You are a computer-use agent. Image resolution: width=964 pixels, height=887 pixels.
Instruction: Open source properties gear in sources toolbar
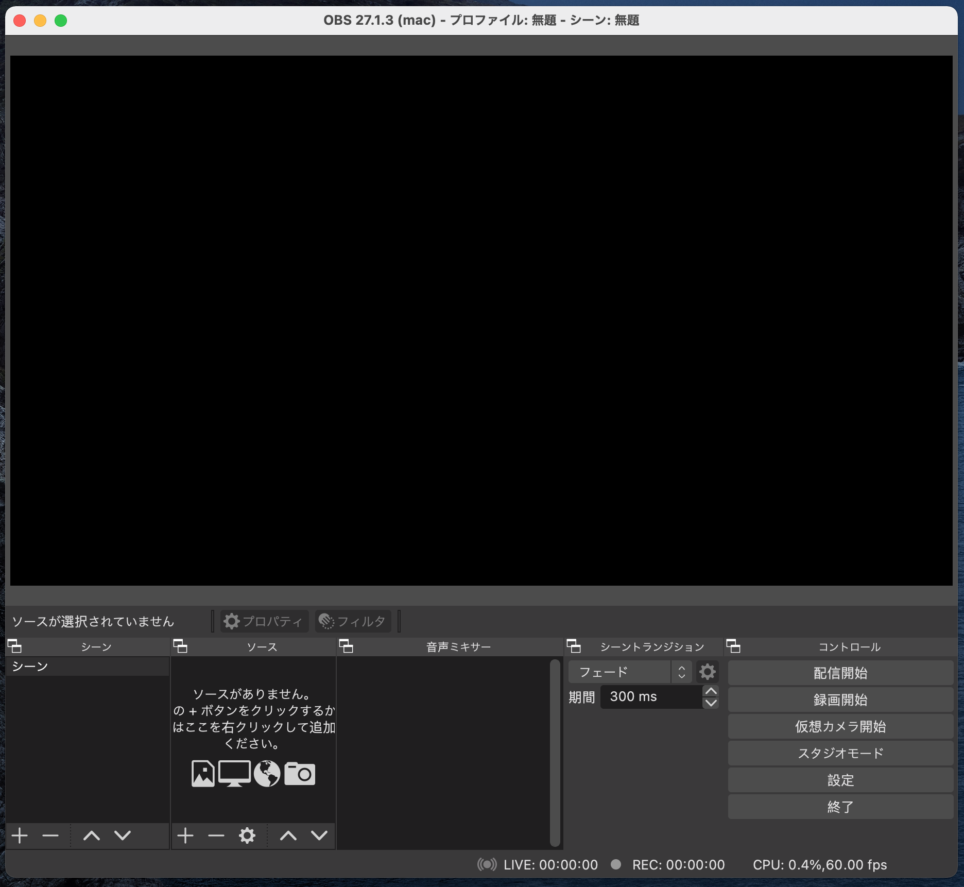pos(247,835)
